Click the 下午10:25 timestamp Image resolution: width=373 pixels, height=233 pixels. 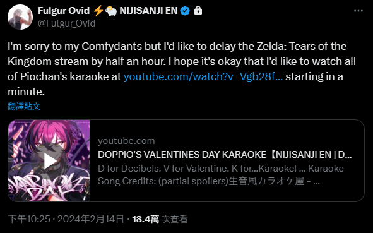pos(29,219)
